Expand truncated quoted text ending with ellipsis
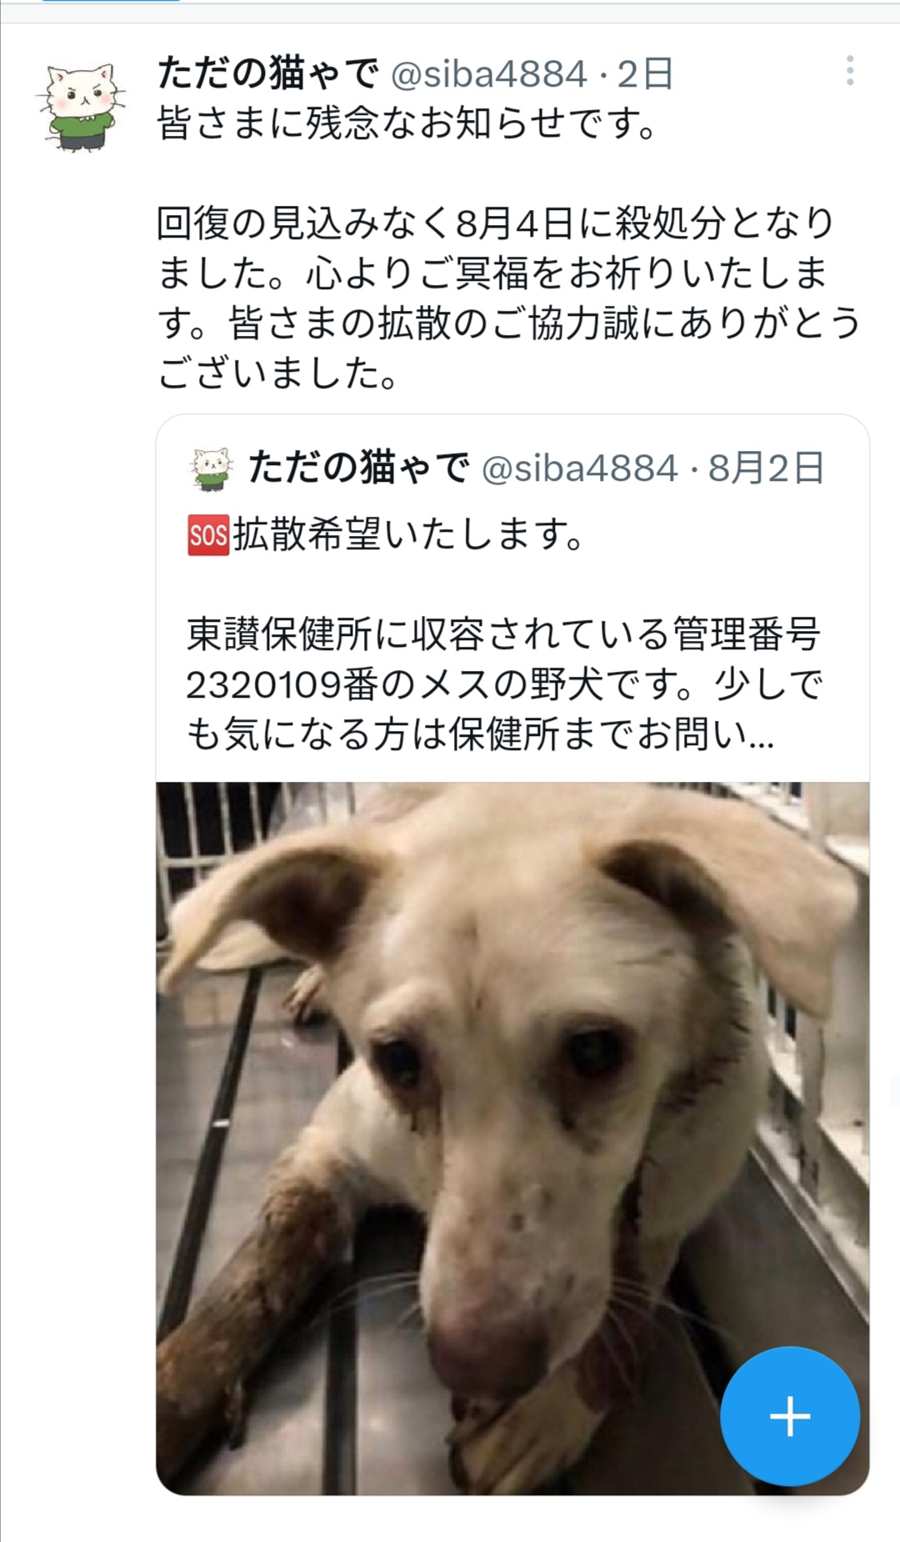900x1542 pixels. (x=480, y=734)
